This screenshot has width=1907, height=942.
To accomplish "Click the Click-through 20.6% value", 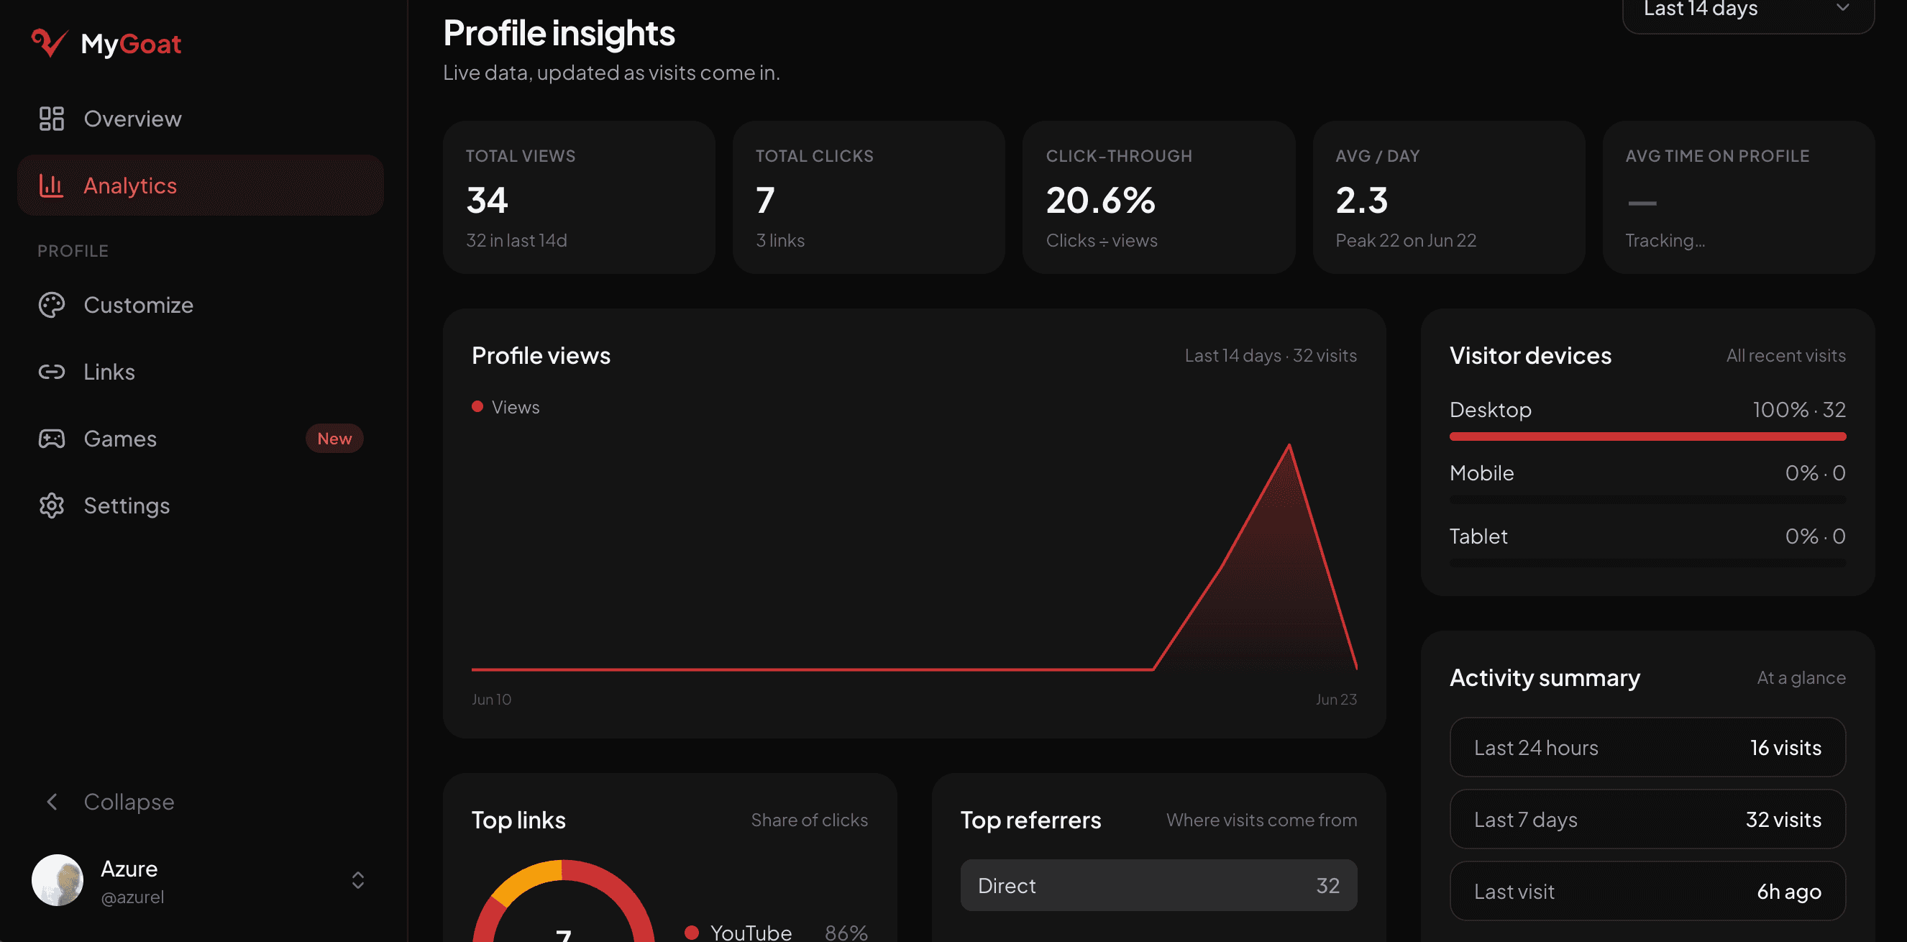I will click(1100, 200).
